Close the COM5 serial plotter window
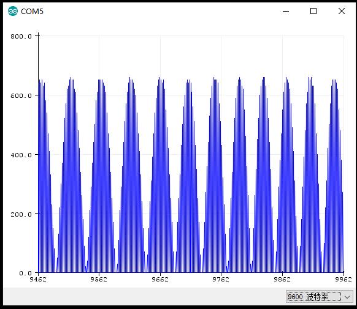 [x=341, y=11]
